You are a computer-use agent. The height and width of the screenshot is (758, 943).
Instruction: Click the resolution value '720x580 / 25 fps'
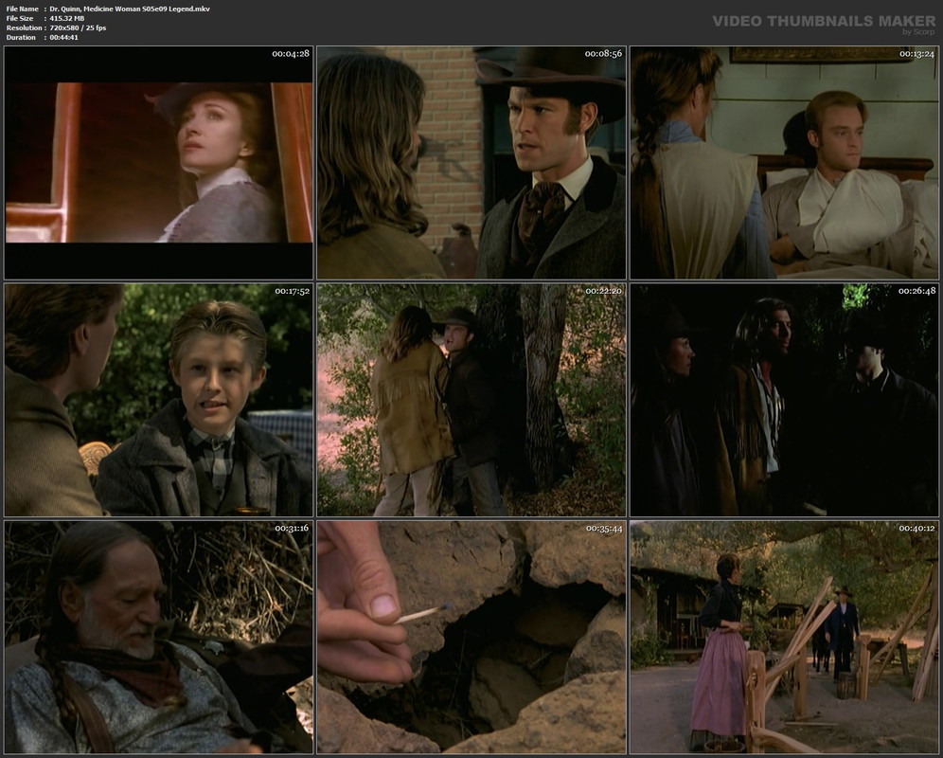point(79,27)
